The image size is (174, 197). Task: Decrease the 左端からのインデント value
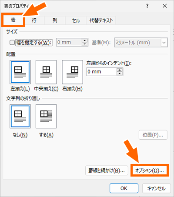(x=120, y=73)
